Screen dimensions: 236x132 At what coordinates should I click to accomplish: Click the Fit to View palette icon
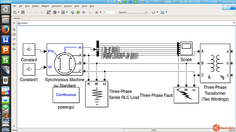tap(14, 34)
